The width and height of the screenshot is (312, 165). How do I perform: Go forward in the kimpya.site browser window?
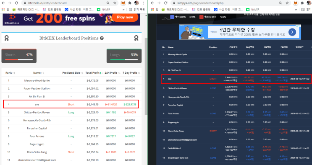[x=159, y=3]
